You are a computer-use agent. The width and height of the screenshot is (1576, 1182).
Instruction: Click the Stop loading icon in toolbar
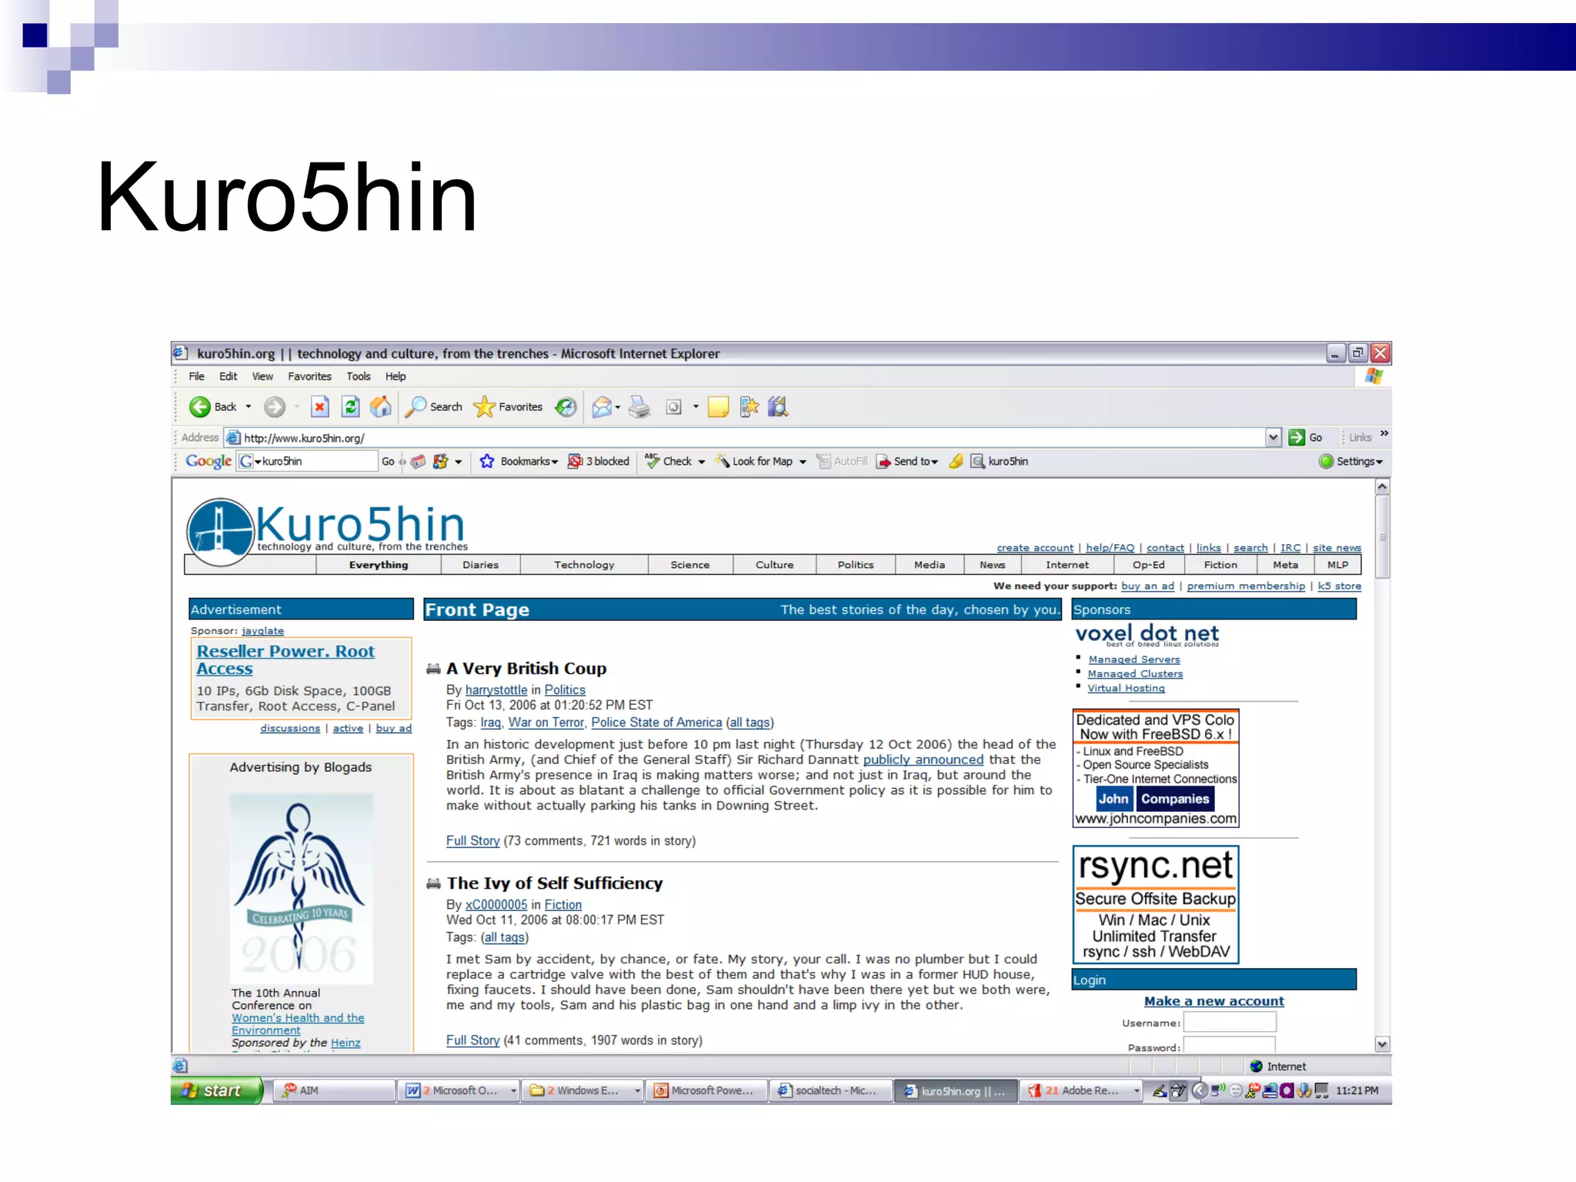click(x=319, y=406)
